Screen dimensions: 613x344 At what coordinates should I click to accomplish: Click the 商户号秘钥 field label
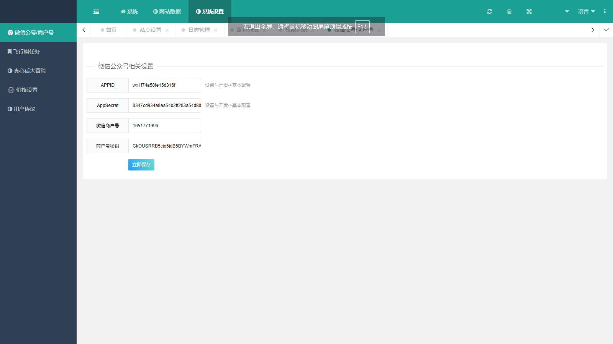[108, 146]
